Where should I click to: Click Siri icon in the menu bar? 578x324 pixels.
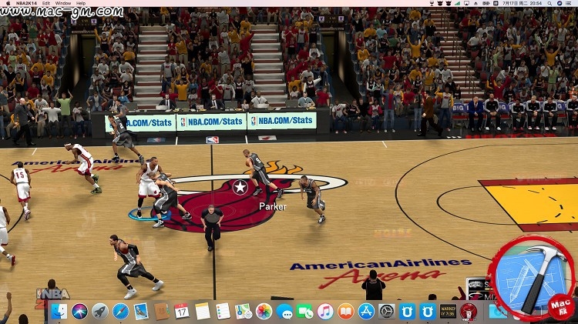tap(560, 3)
